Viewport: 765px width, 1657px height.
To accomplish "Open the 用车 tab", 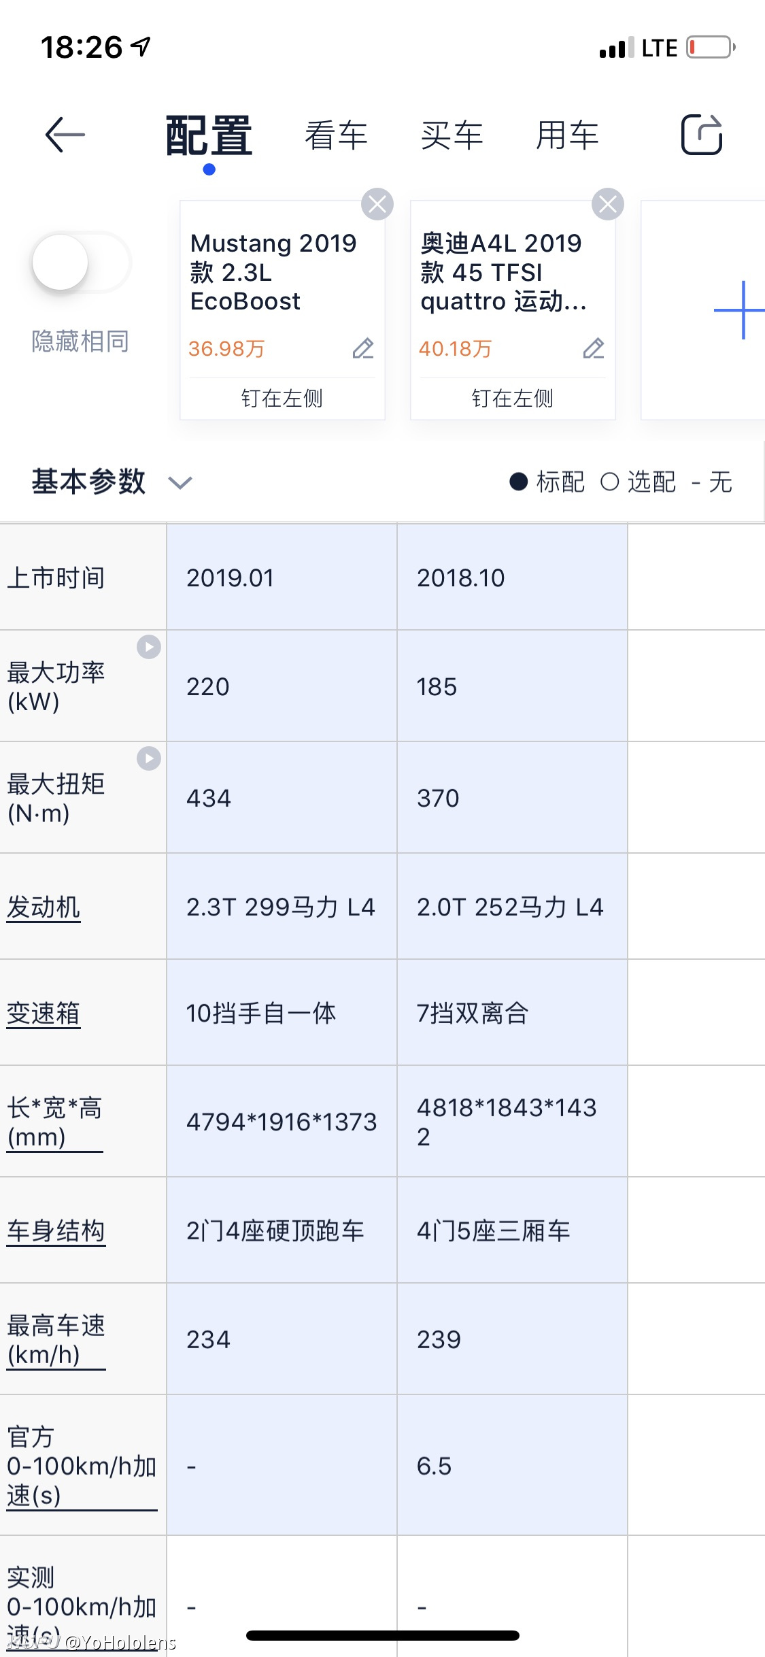I will 567,135.
